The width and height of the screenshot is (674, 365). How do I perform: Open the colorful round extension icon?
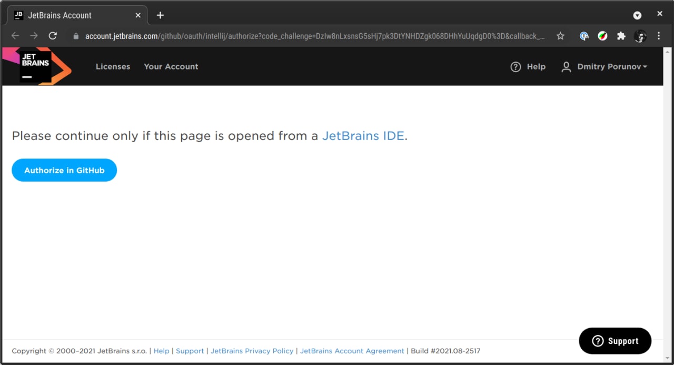pyautogui.click(x=602, y=36)
